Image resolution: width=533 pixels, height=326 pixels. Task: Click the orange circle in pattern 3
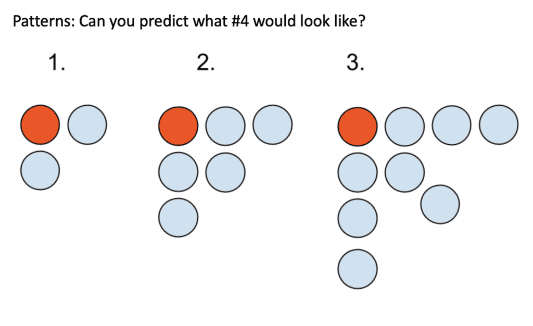click(358, 127)
